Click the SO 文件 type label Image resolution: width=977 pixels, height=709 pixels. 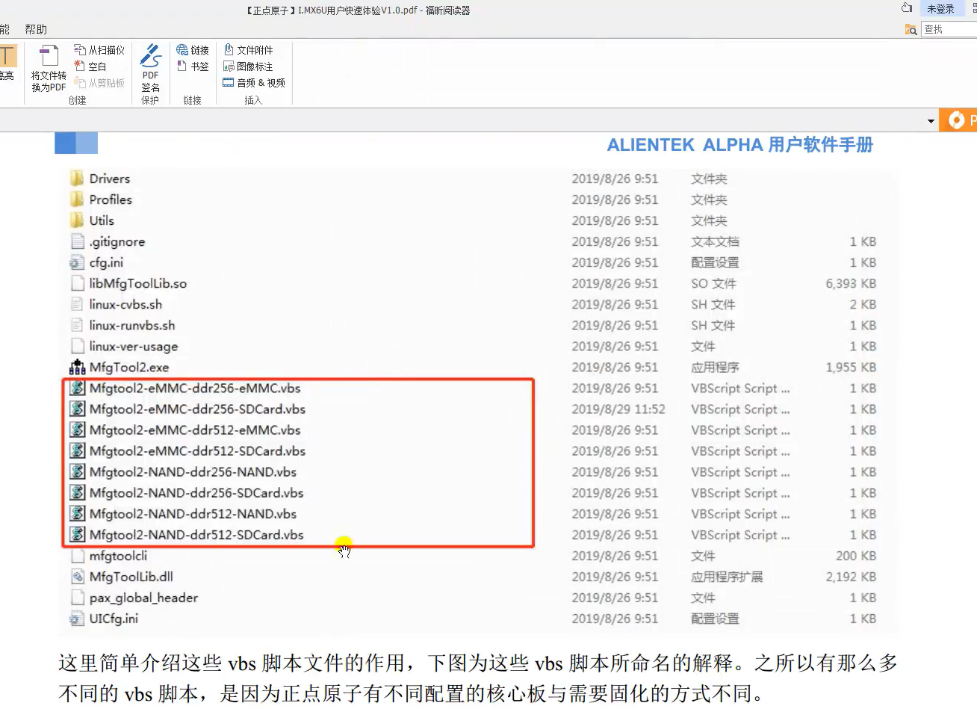pyautogui.click(x=713, y=283)
